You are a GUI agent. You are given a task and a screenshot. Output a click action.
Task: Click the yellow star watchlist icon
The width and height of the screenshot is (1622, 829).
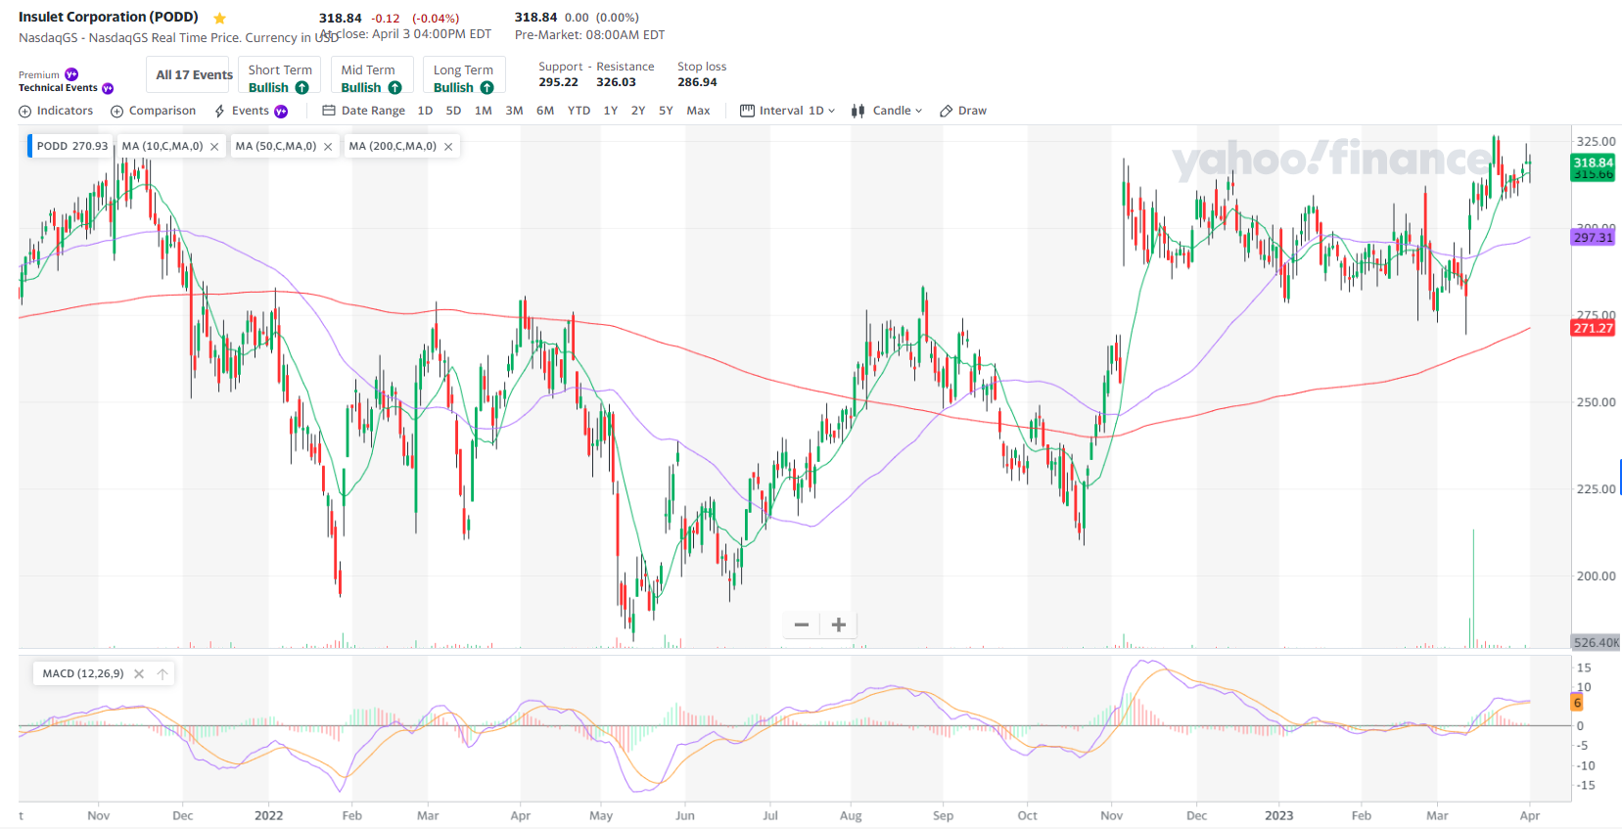pos(219,18)
